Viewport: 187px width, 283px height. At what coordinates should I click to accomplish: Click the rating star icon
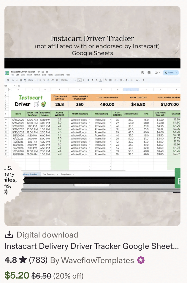pyautogui.click(x=23, y=260)
